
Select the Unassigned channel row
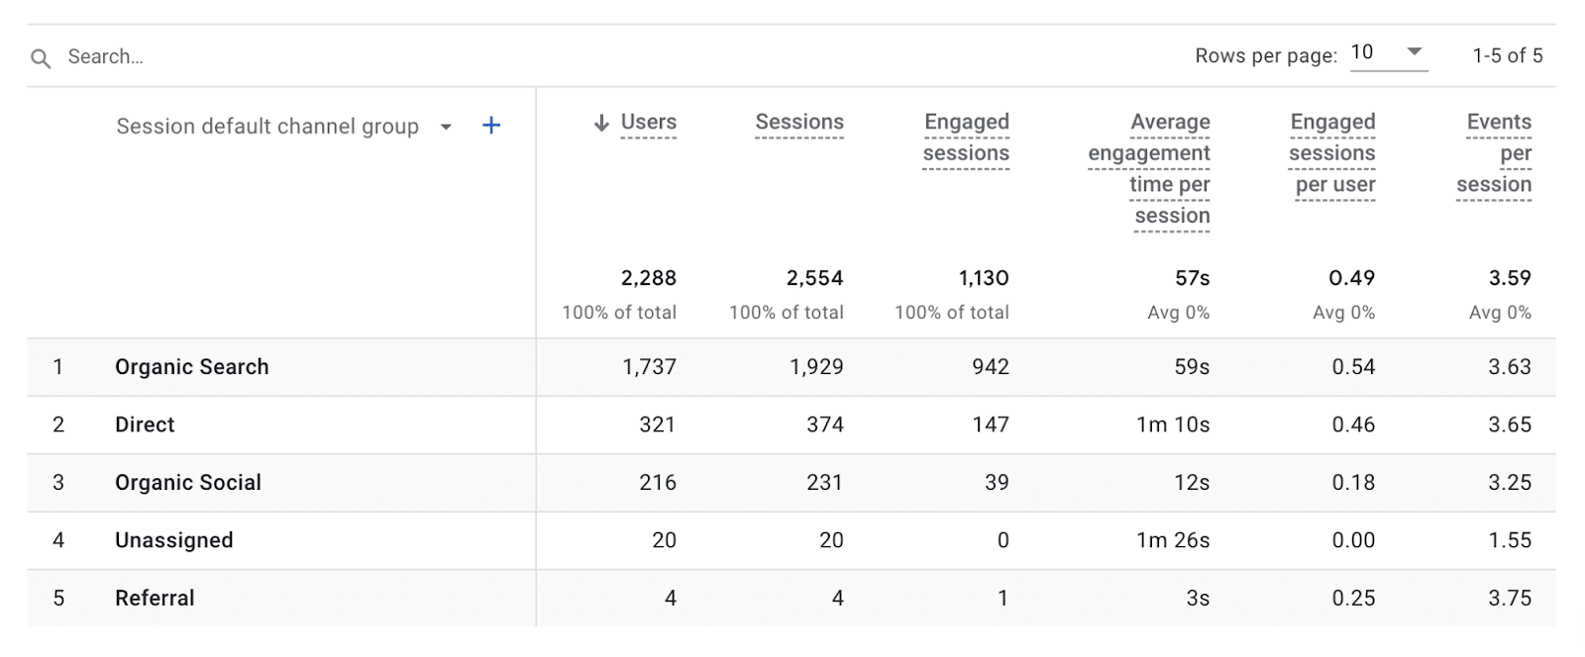[x=173, y=540]
